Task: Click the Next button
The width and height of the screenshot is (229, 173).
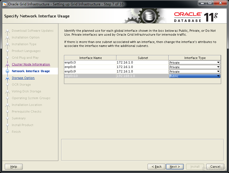Action: [x=175, y=167]
